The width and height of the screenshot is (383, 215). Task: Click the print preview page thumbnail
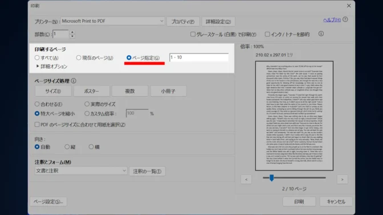pyautogui.click(x=294, y=116)
